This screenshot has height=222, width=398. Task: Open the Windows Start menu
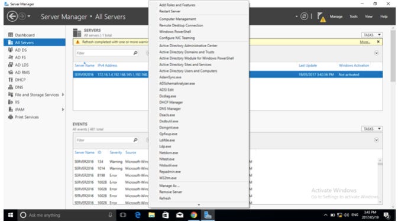coord(11,215)
